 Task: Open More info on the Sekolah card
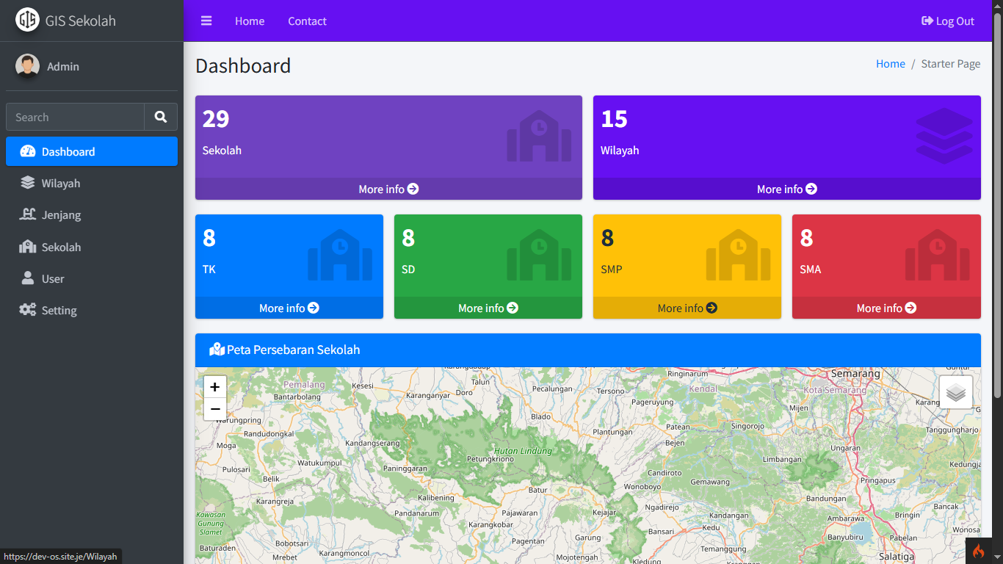(388, 189)
